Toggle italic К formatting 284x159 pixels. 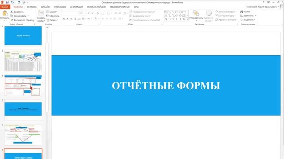[x=67, y=19]
